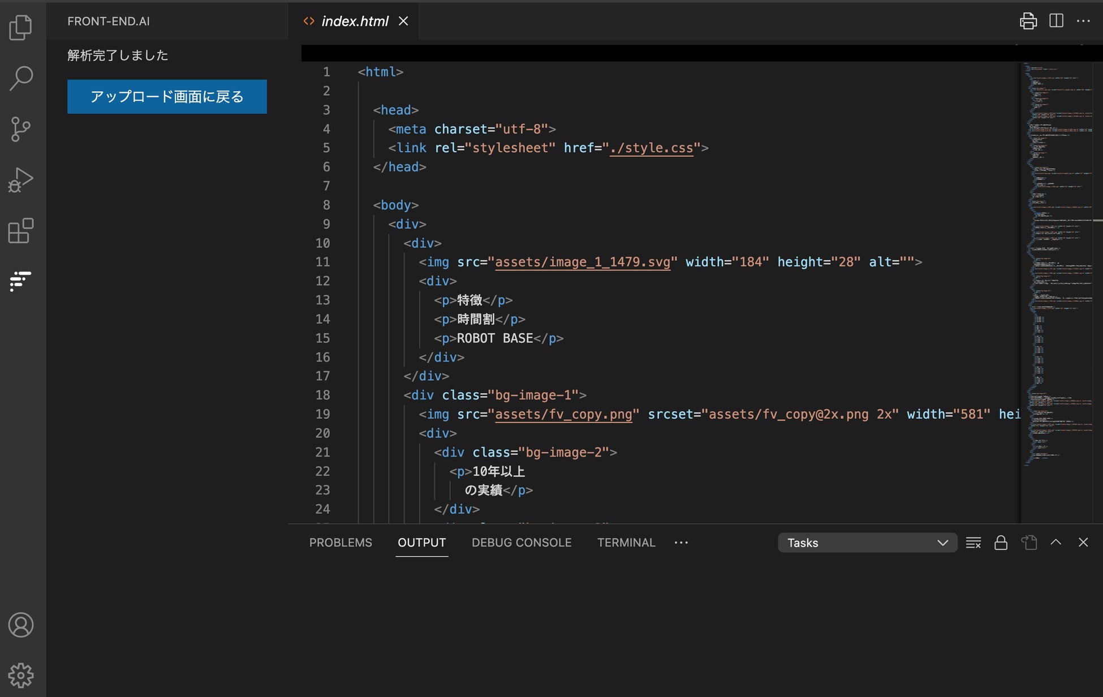1103x697 pixels.
Task: Select the Front-End.AI sidebar icon
Action: point(21,281)
